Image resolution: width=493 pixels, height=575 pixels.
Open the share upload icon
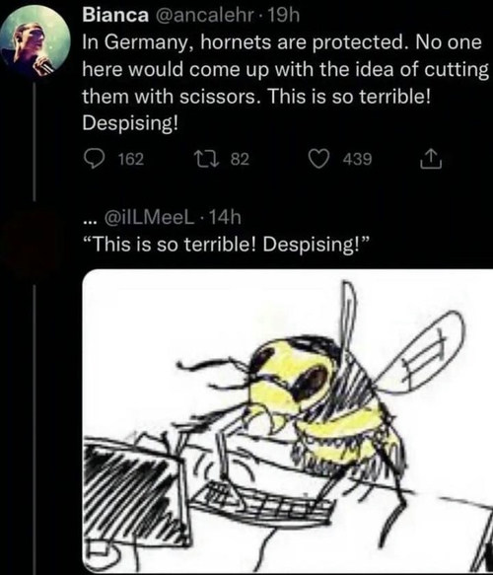(x=431, y=159)
